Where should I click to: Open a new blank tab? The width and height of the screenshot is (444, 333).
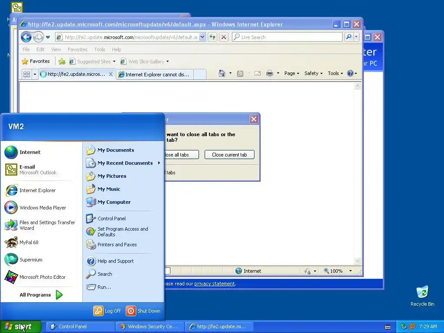click(200, 75)
